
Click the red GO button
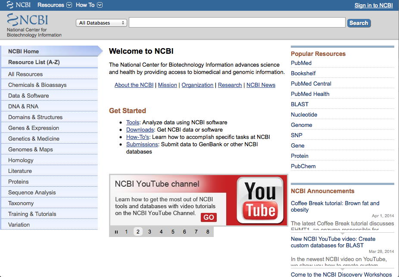pyautogui.click(x=209, y=217)
